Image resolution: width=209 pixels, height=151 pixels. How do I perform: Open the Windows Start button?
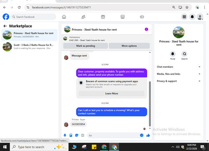(5, 147)
